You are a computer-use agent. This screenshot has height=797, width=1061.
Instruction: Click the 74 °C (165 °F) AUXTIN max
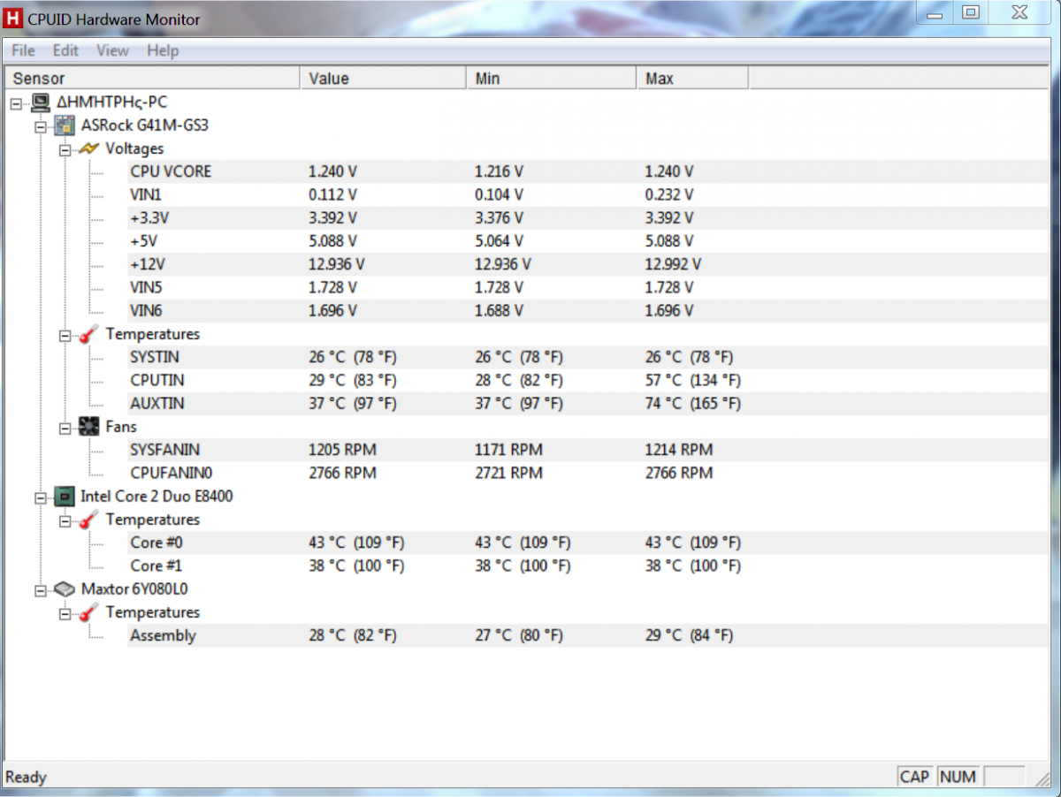point(692,404)
